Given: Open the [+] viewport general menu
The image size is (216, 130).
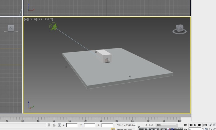Looking at the screenshot, I should pyautogui.click(x=26, y=19).
